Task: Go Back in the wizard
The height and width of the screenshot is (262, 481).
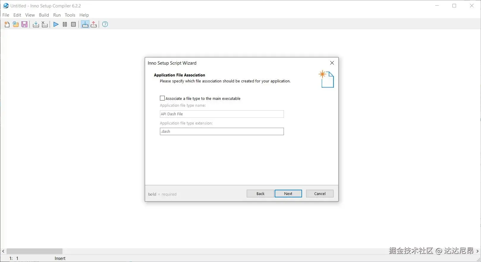Action: [260, 194]
